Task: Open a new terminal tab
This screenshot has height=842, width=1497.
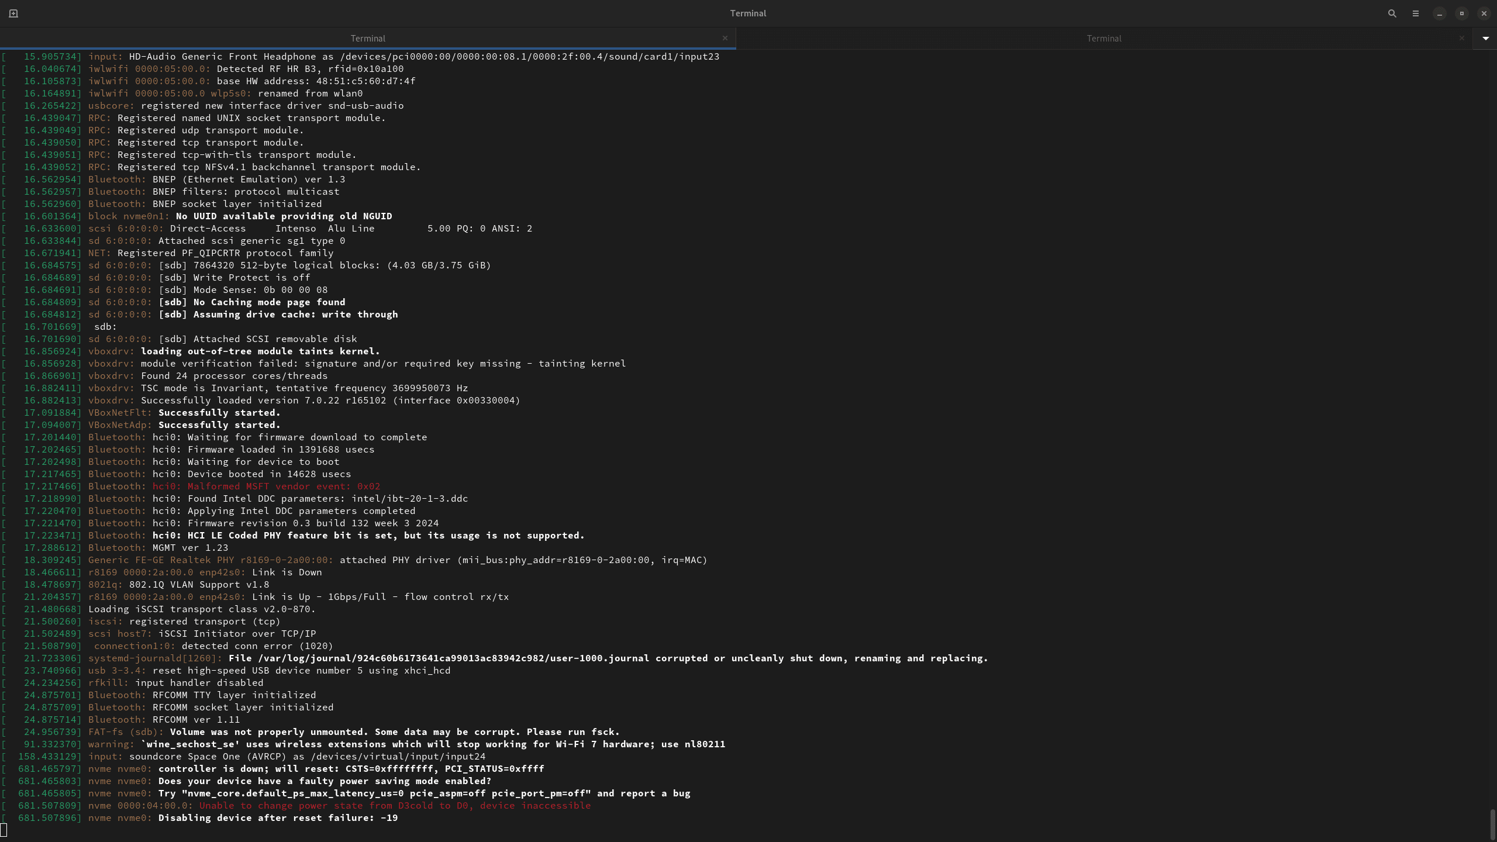Action: pyautogui.click(x=13, y=13)
